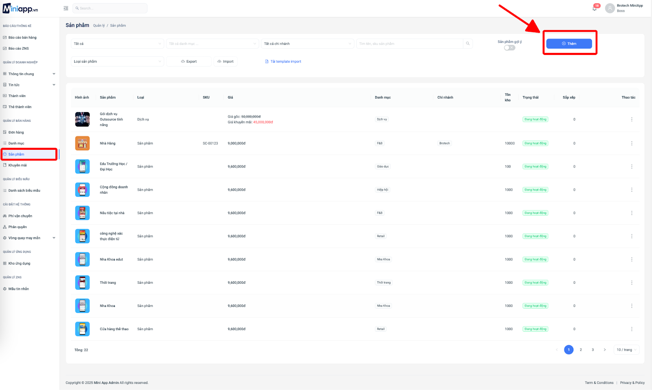
Task: Open Danh mục in the sidebar
Action: point(16,143)
